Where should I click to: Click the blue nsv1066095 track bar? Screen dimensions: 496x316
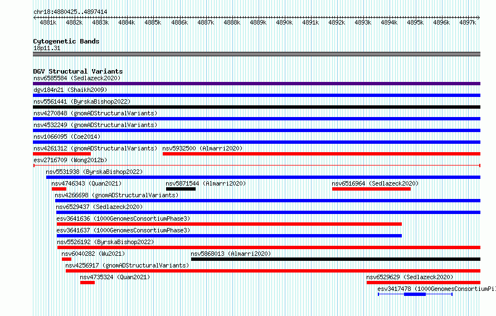[x=256, y=142]
